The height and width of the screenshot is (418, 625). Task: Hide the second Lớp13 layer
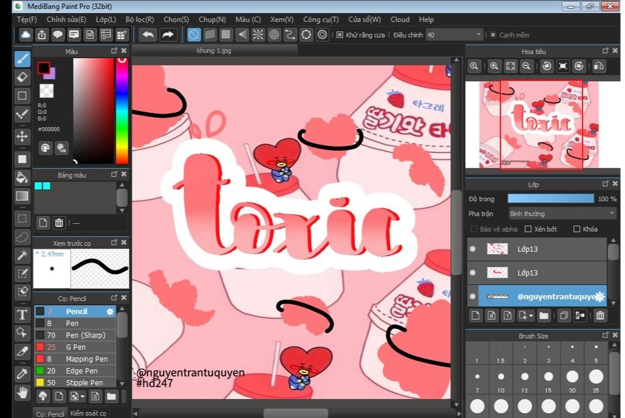click(x=473, y=273)
